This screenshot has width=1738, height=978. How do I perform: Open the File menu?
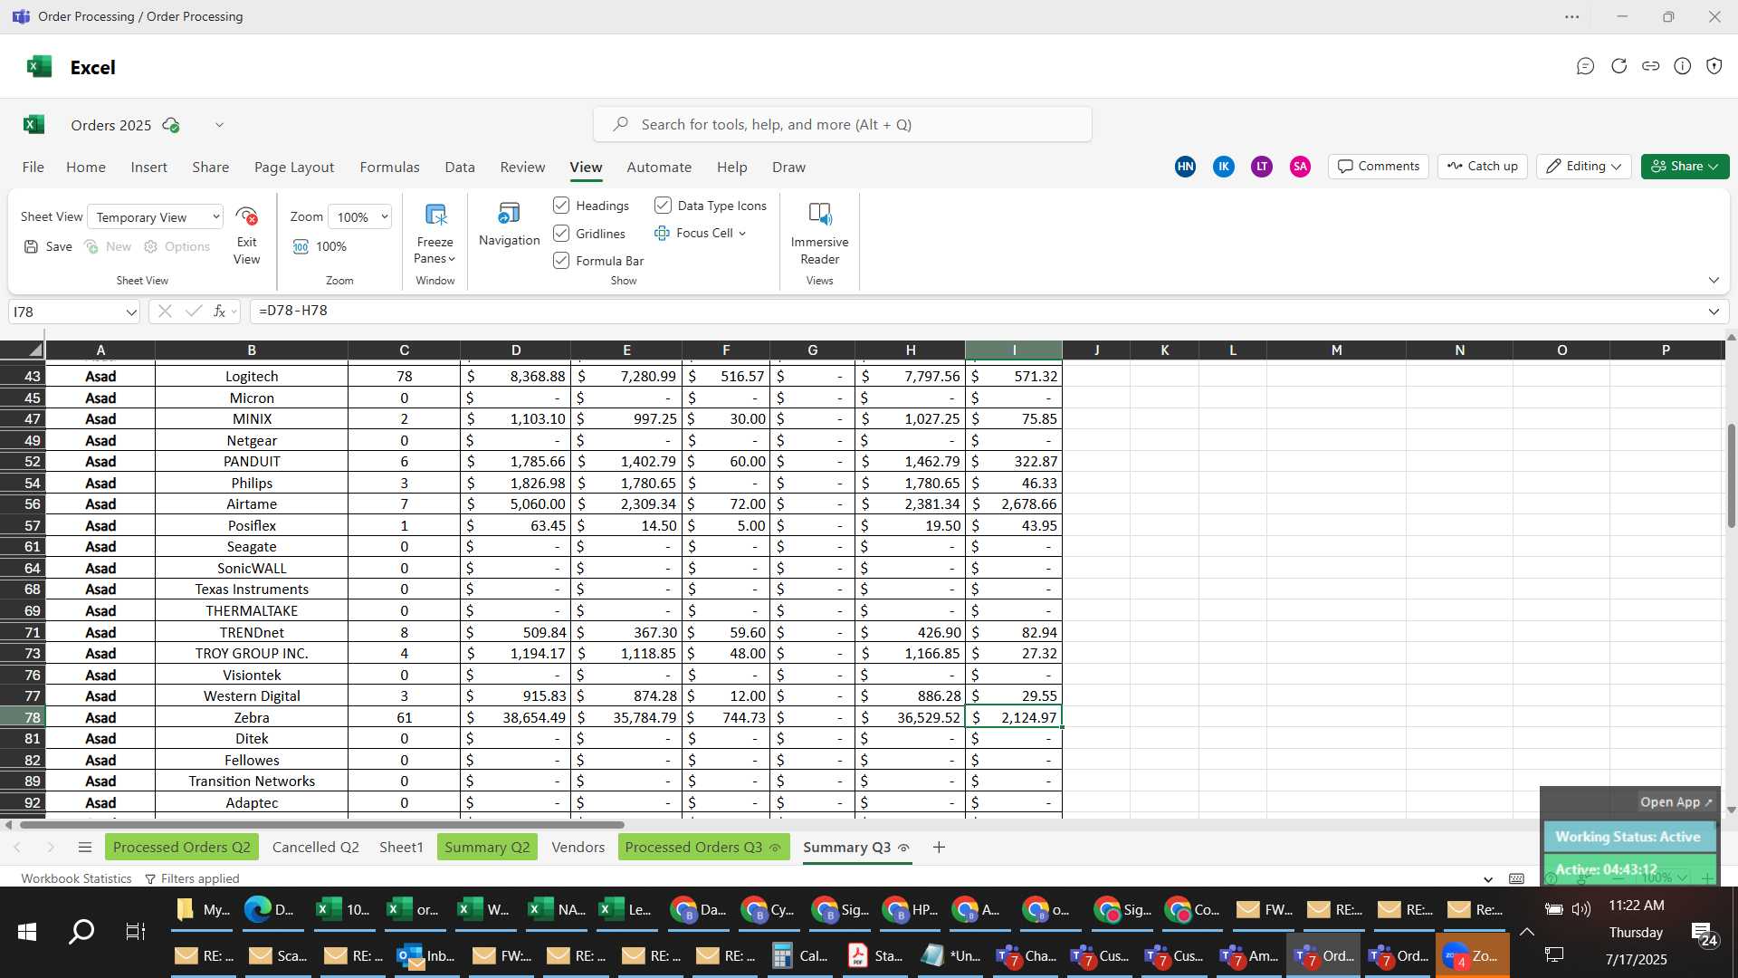(33, 167)
